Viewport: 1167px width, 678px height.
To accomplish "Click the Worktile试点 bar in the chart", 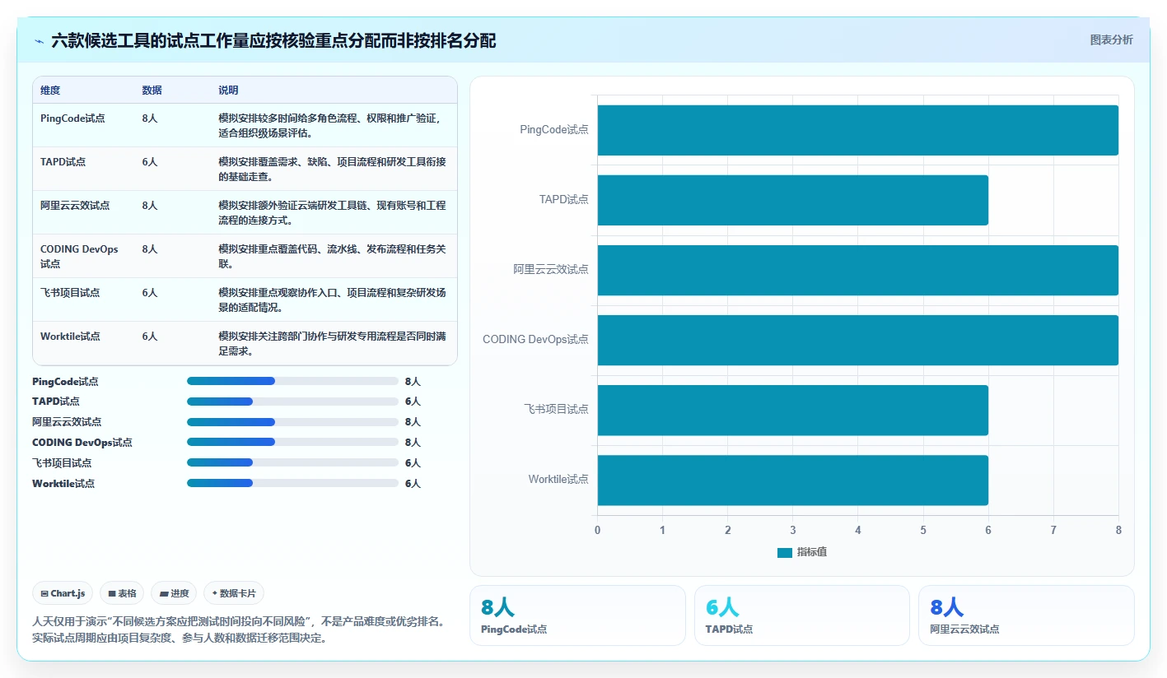I will click(x=792, y=480).
